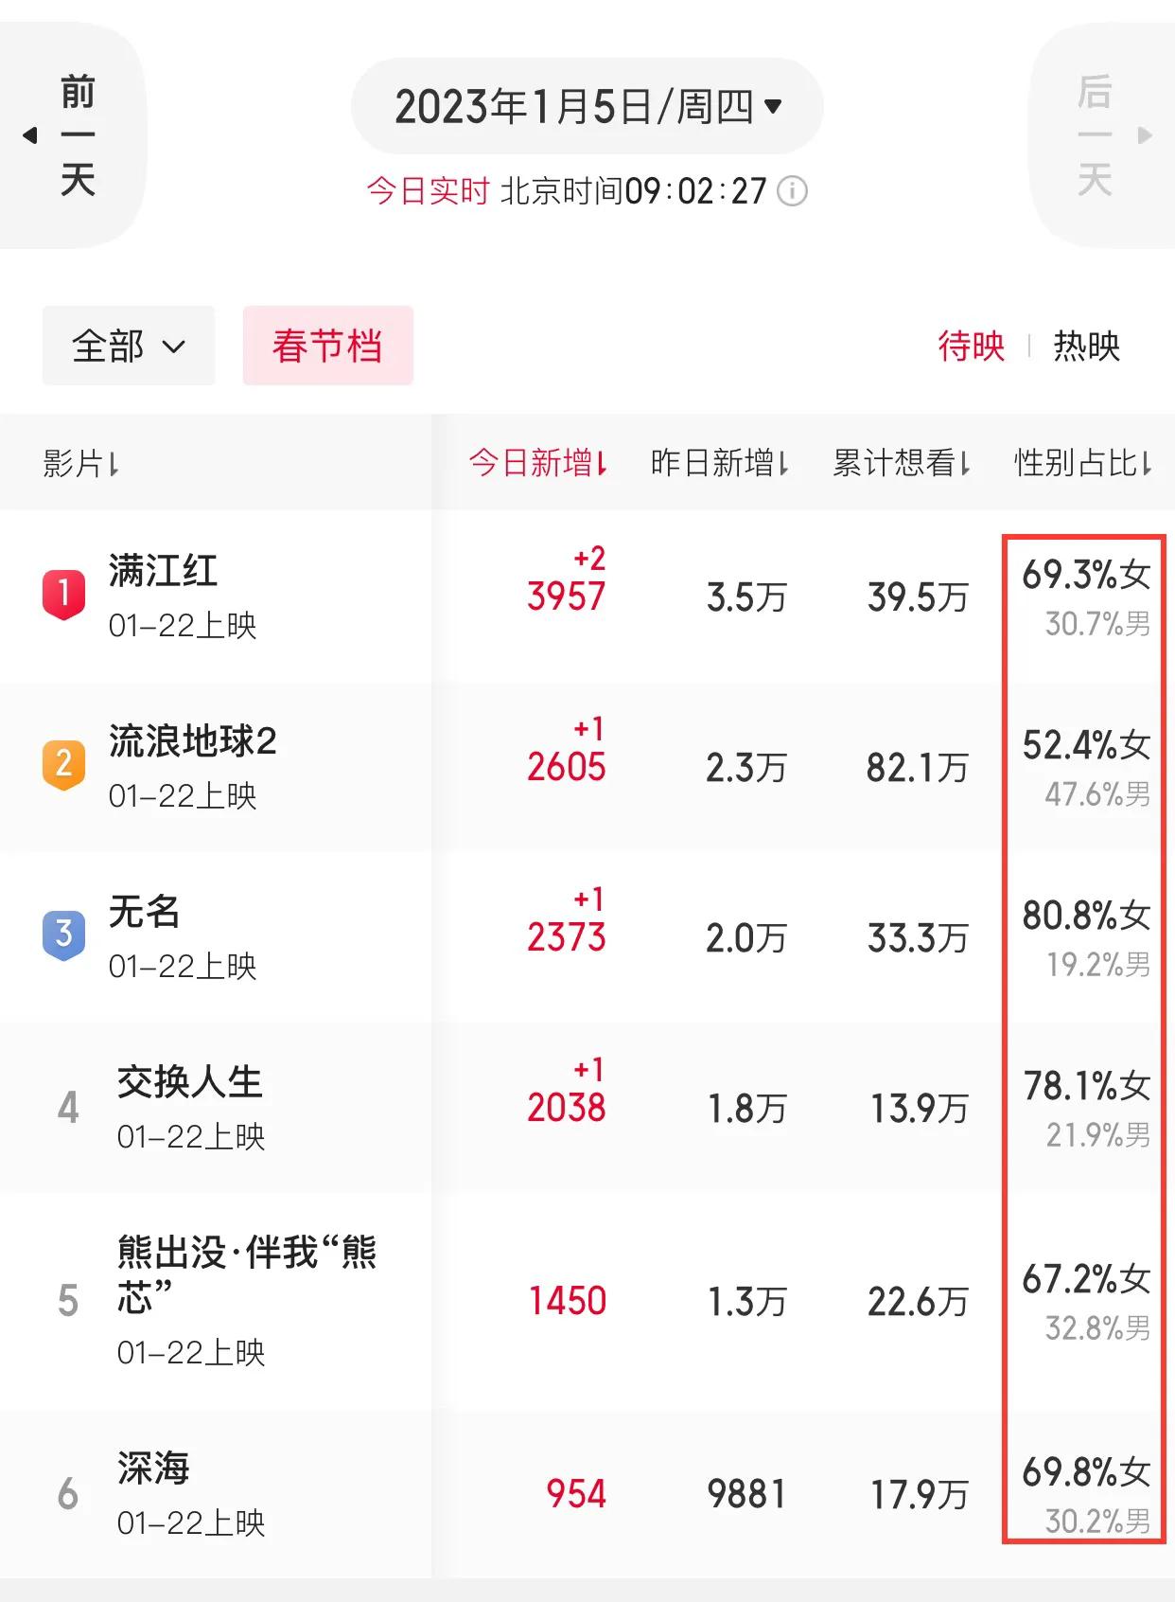Open movie 满江红 details
The width and height of the screenshot is (1175, 1602).
[x=163, y=571]
